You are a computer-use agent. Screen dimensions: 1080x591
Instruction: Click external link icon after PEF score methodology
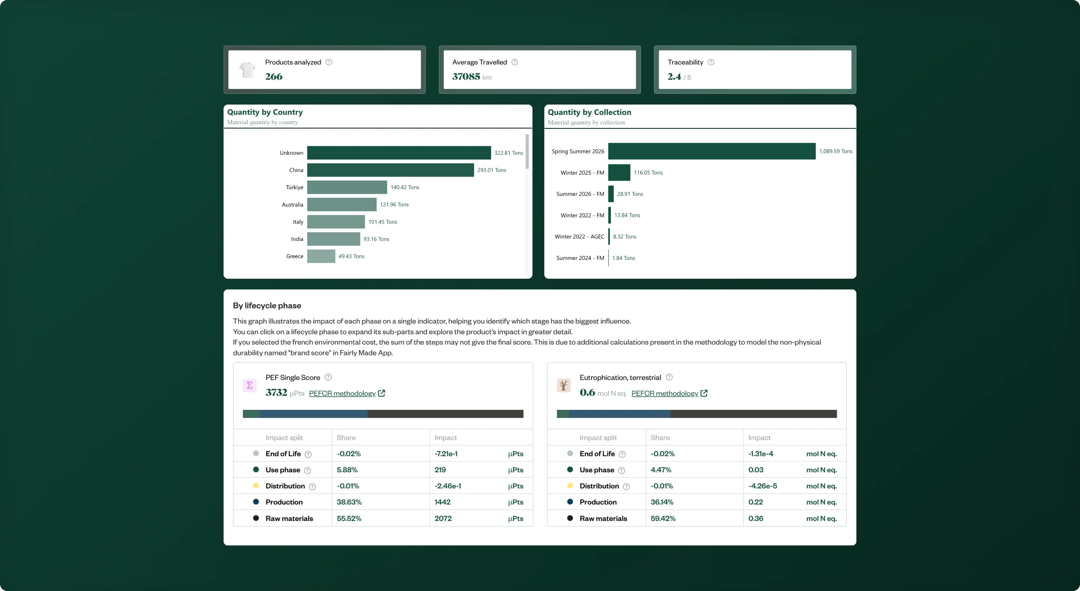click(381, 394)
